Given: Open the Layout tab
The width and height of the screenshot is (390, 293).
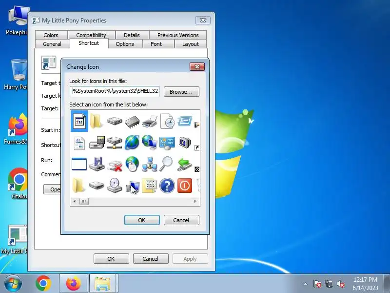Looking at the screenshot, I should click(191, 44).
